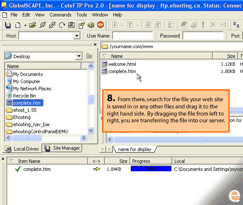Sort queue by Item Name column

click(48, 161)
